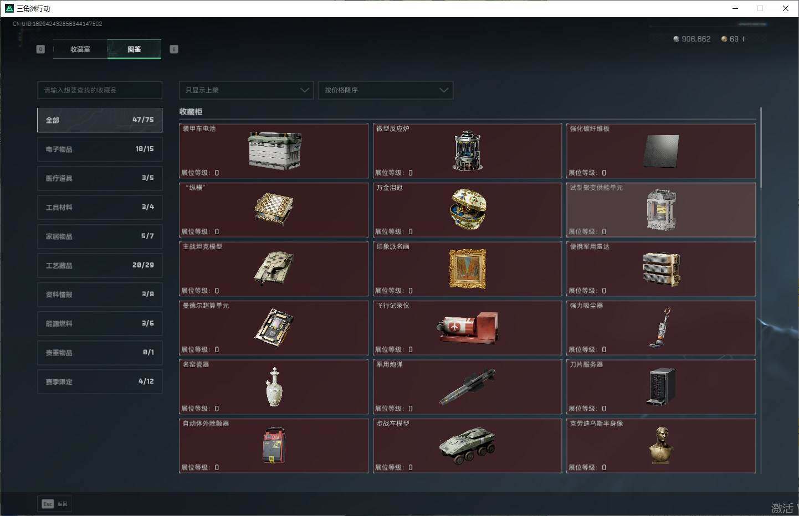This screenshot has width=799, height=516.
Task: Click the collection list scrollbar
Action: click(x=761, y=147)
